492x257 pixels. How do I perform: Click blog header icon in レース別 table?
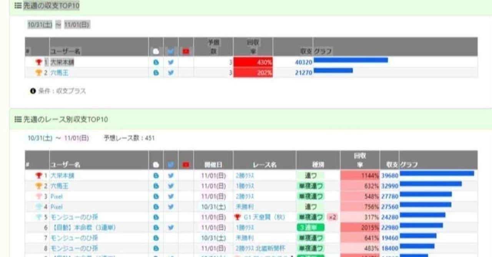[156, 165]
